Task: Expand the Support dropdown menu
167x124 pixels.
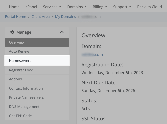Action: (x=122, y=7)
